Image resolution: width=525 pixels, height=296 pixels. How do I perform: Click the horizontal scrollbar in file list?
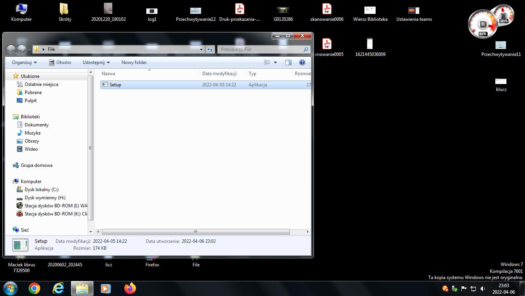pos(195,232)
